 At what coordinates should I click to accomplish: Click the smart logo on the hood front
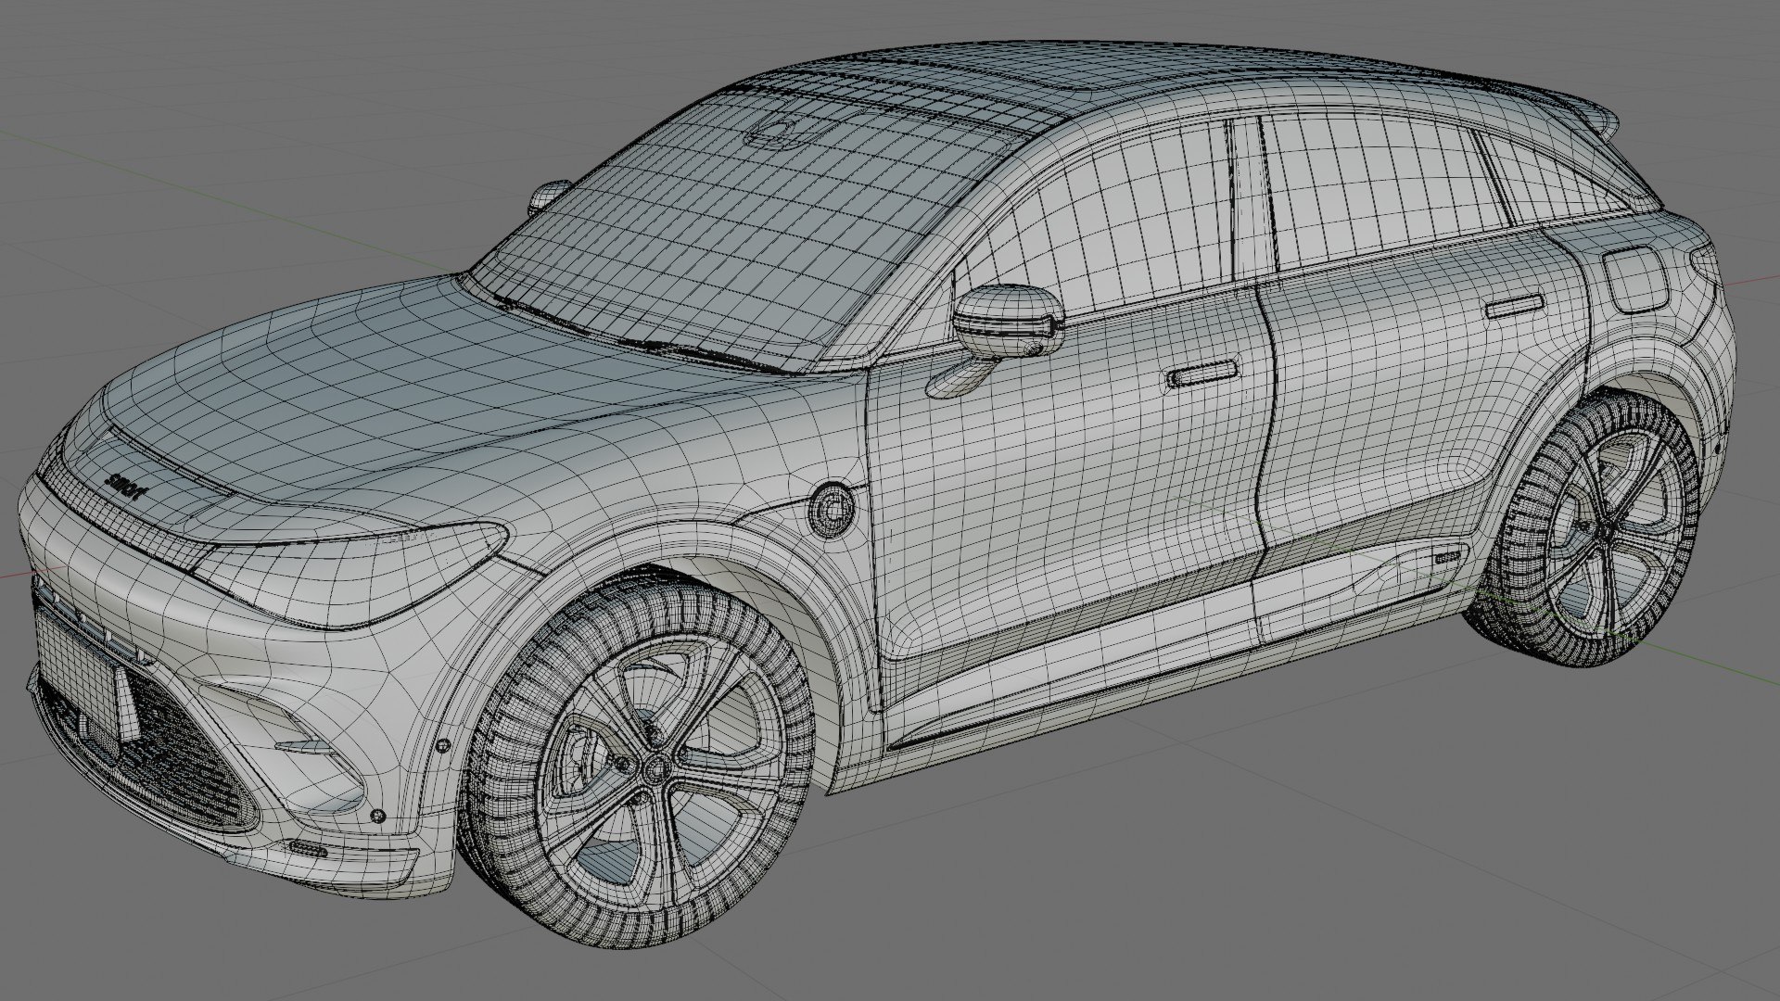pos(127,488)
